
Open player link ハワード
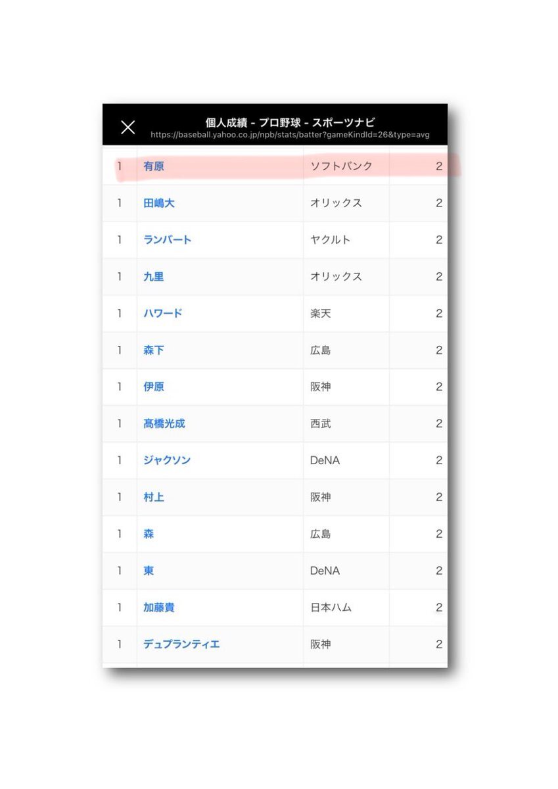point(163,314)
